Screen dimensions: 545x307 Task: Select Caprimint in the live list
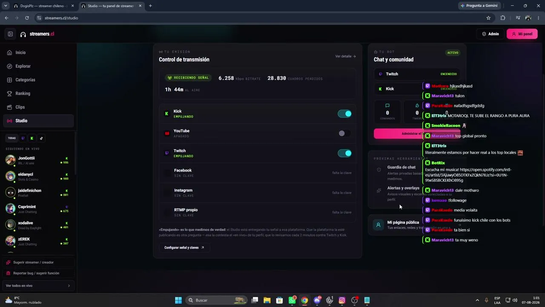(x=38, y=209)
